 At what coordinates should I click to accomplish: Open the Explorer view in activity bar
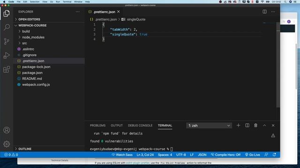7,14
